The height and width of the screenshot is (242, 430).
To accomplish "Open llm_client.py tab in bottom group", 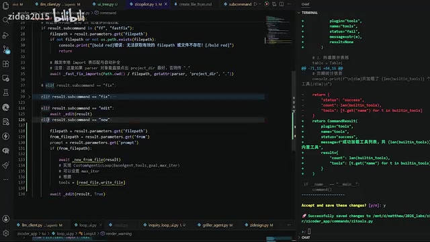I will [x=40, y=225].
